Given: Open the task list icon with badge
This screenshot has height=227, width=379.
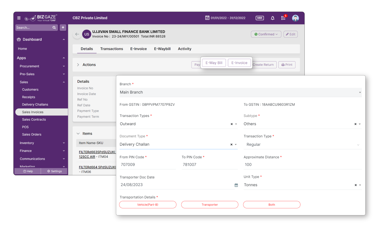Looking at the screenshot, I should (x=283, y=18).
